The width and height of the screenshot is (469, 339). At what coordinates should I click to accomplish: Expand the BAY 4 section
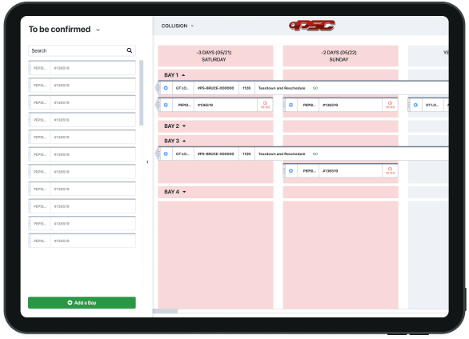pos(184,192)
